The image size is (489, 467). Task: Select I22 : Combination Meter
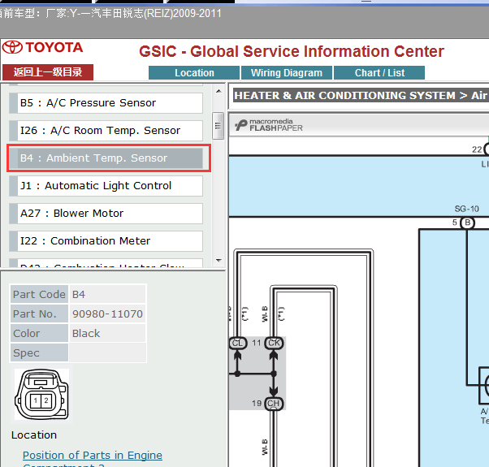106,241
